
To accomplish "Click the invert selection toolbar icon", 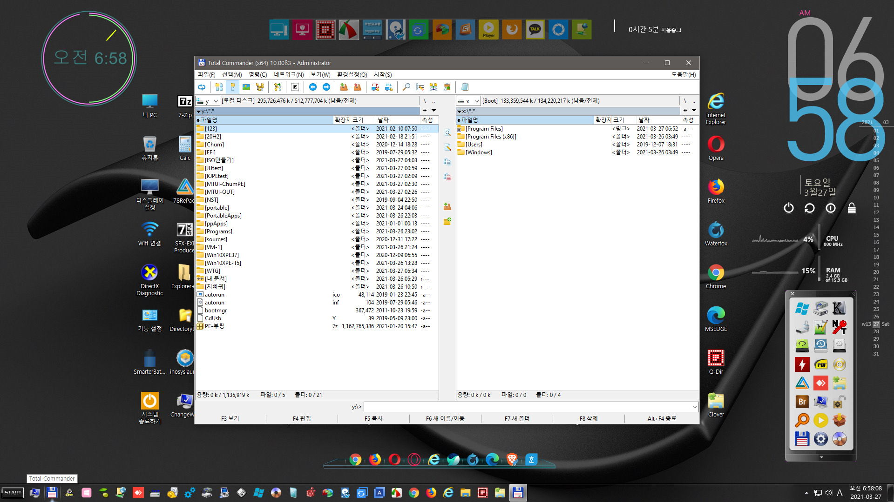I will click(295, 87).
